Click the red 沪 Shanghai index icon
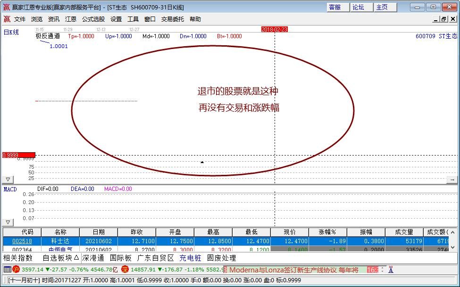This screenshot has width=460, height=287. pyautogui.click(x=16, y=269)
